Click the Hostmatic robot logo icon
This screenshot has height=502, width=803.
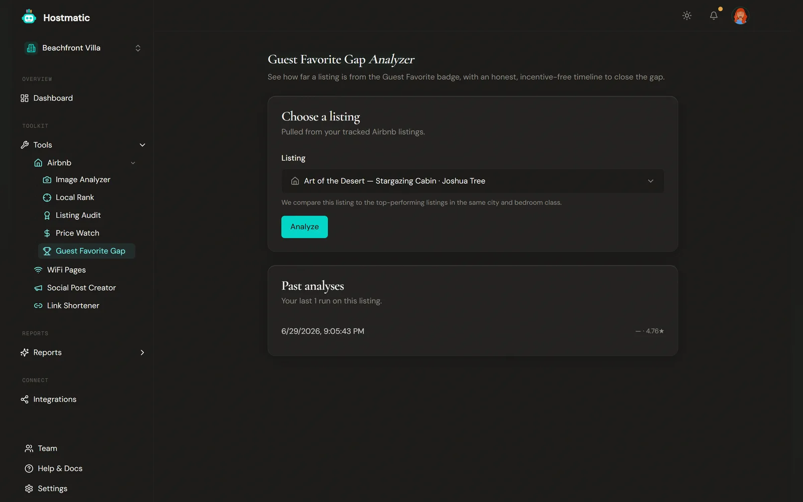click(29, 17)
